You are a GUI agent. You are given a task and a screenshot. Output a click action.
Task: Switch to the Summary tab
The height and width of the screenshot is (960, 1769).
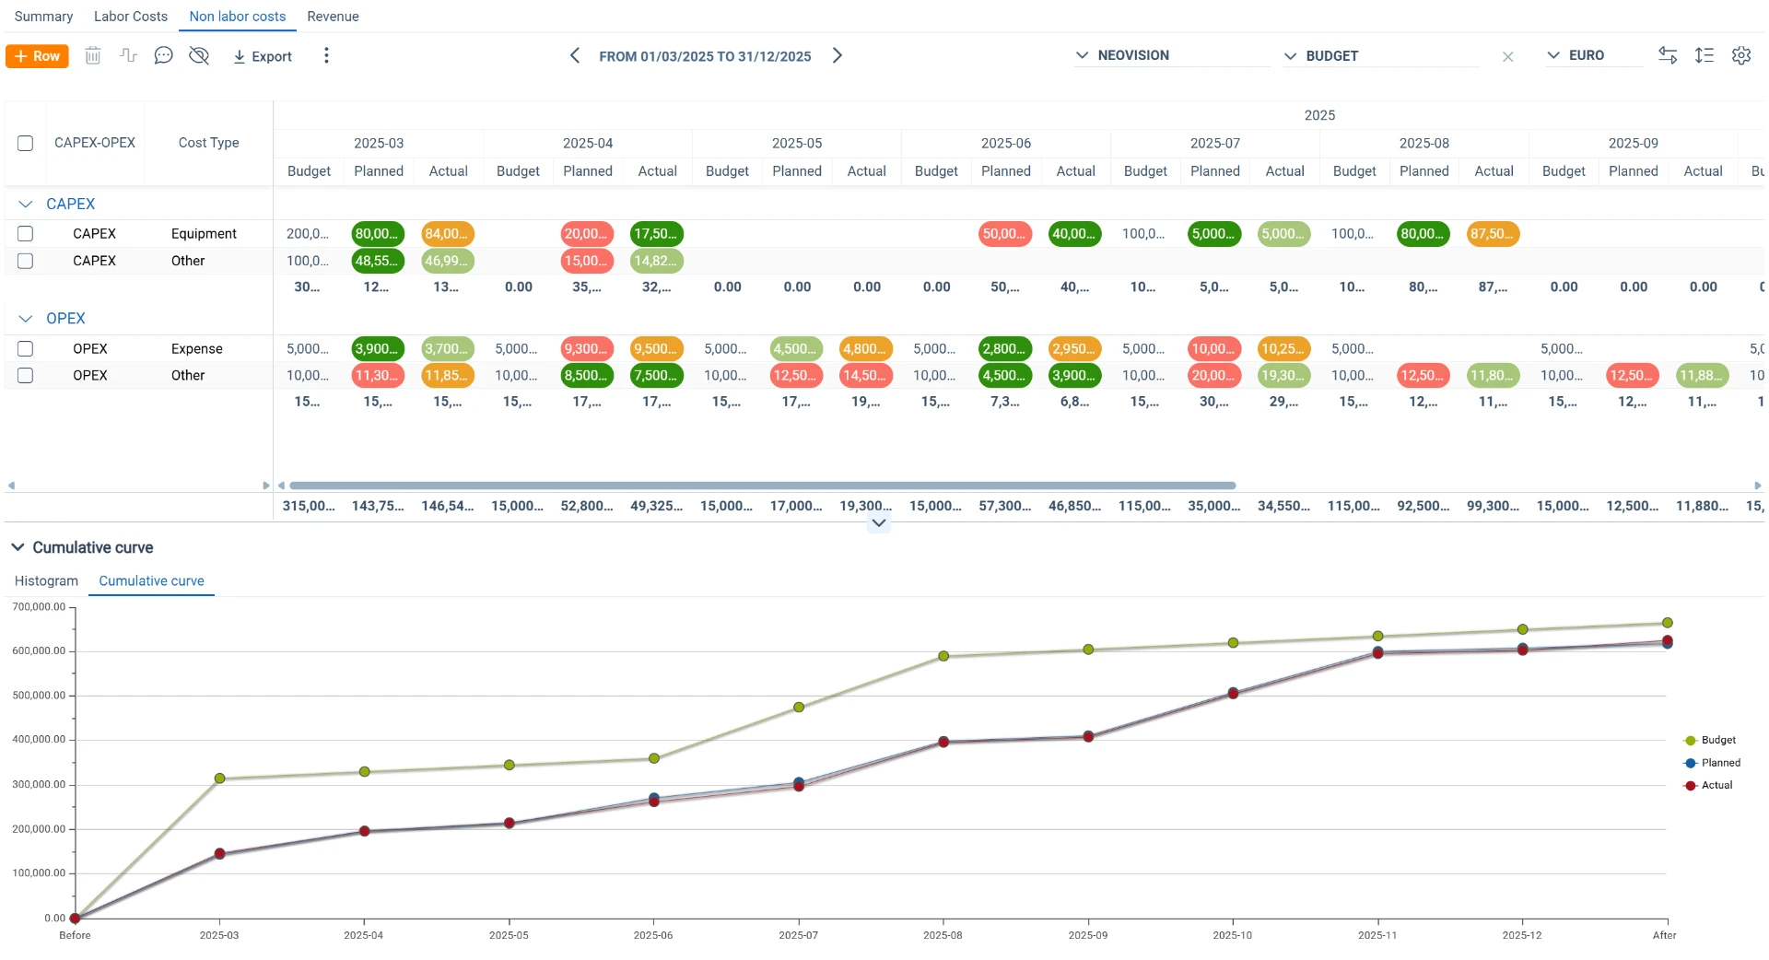[x=43, y=17]
